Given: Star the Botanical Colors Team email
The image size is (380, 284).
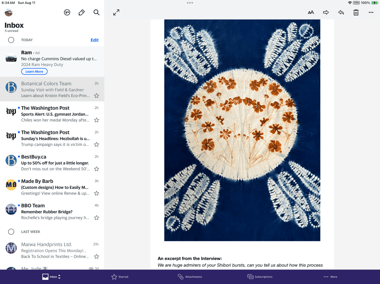Looking at the screenshot, I should tap(96, 96).
